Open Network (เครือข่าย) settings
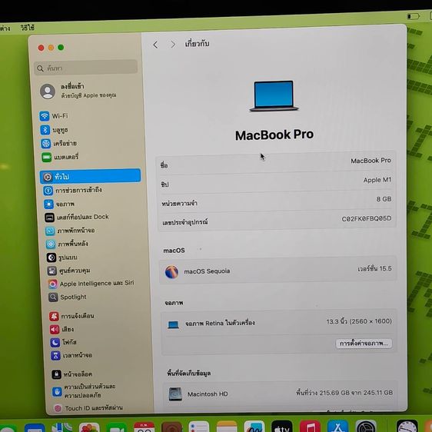Screen dimensions: 432x432 point(59,143)
